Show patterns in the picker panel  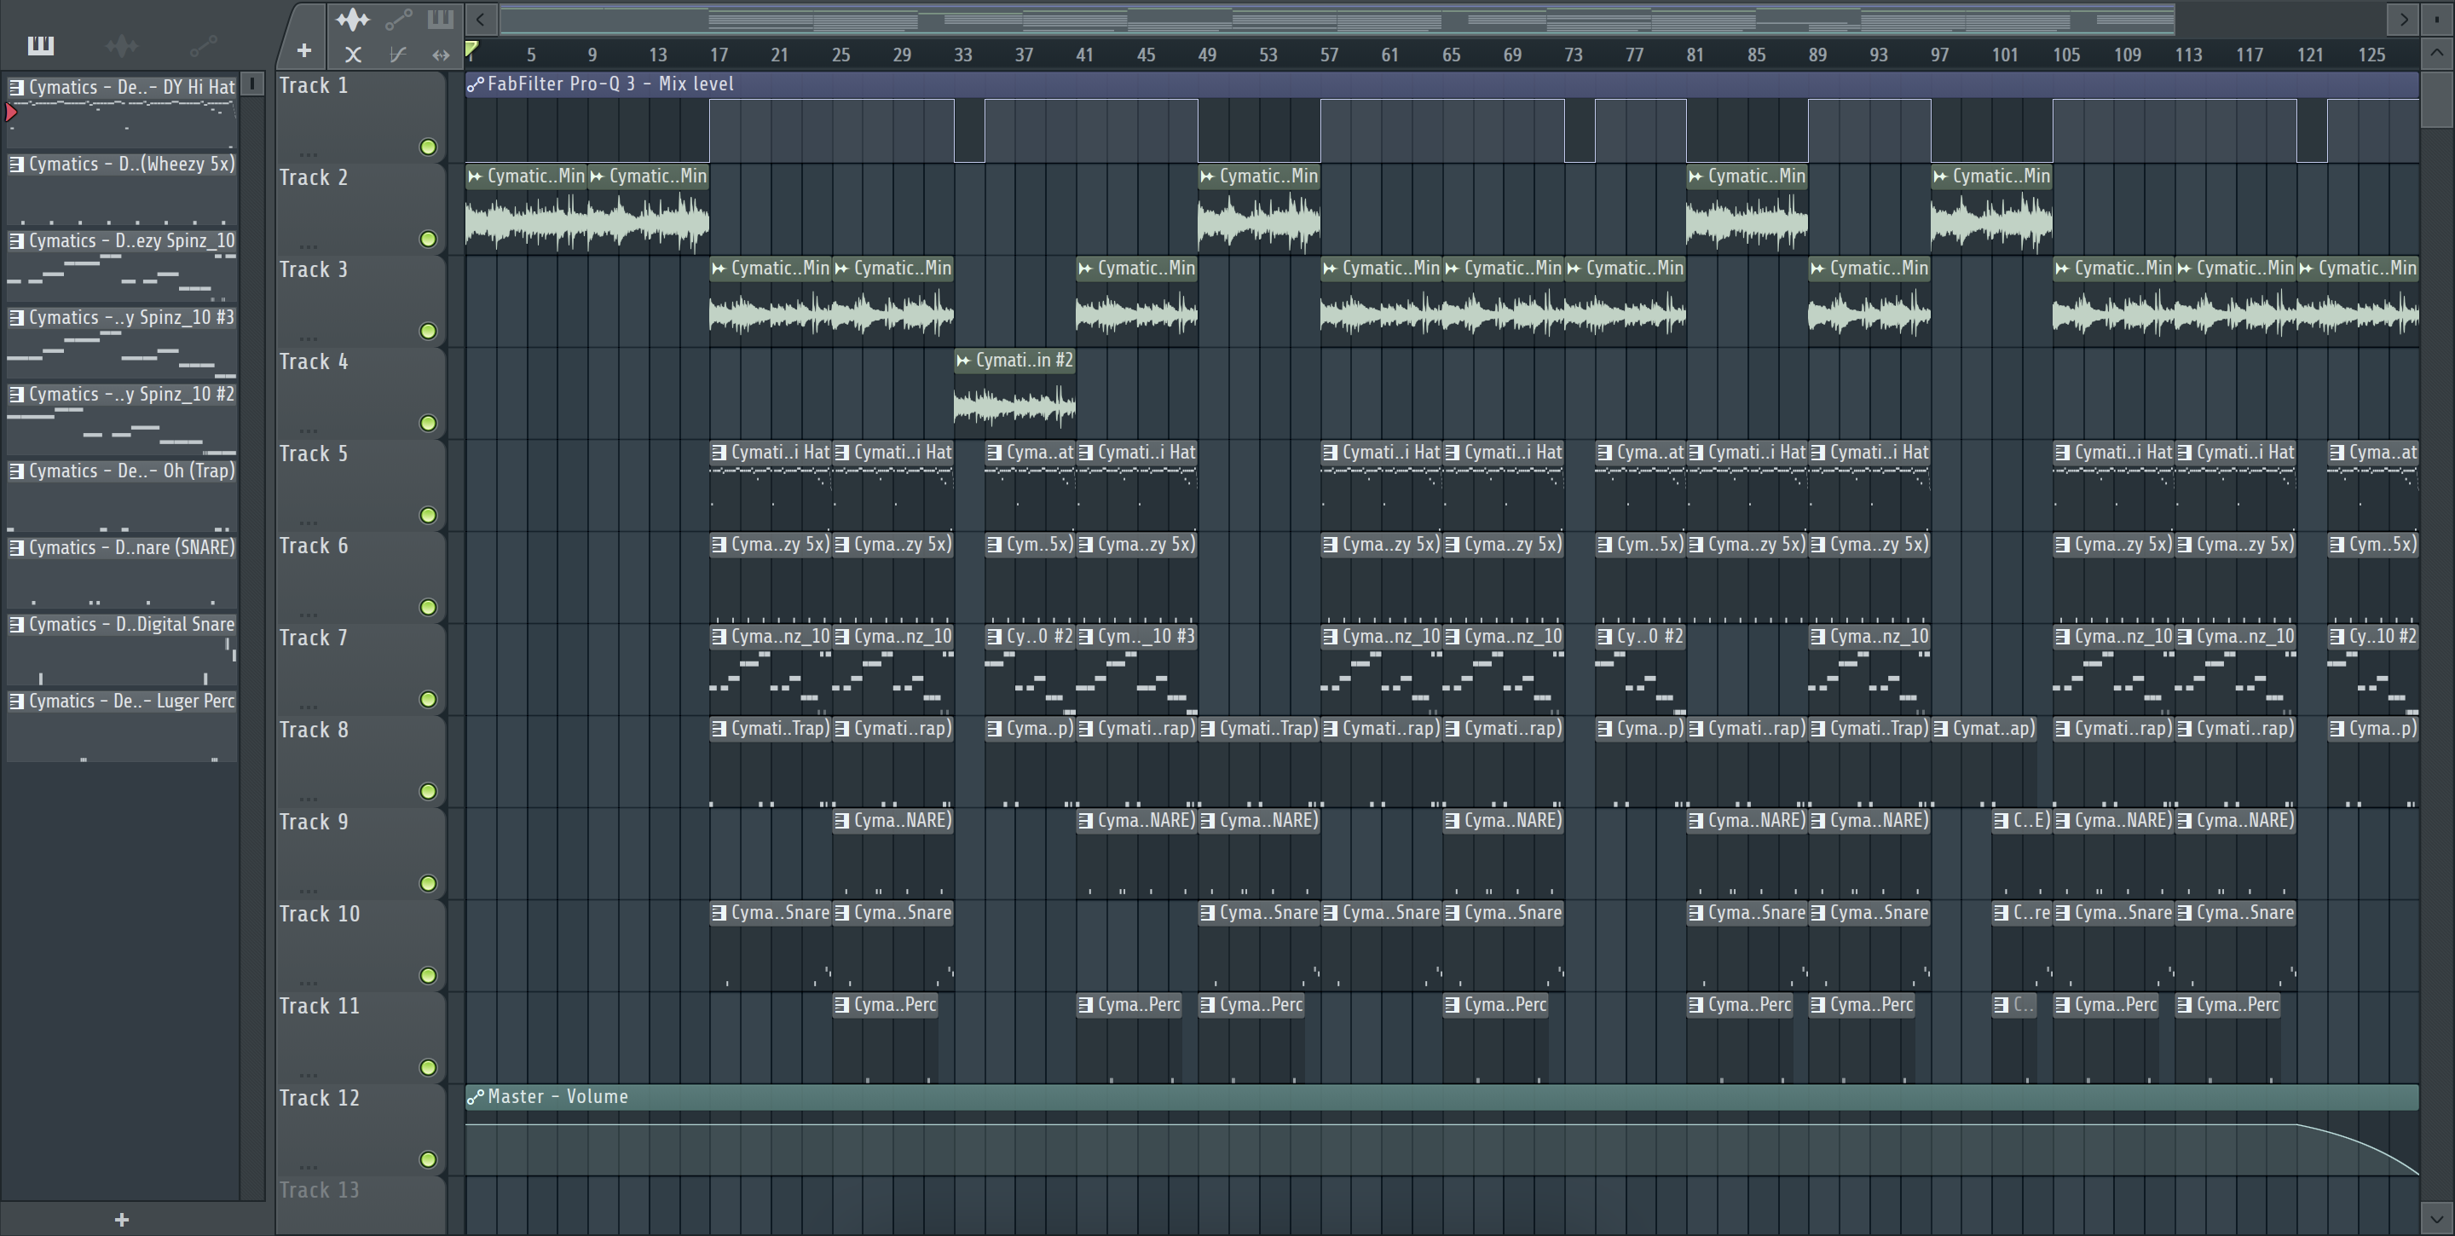pyautogui.click(x=40, y=45)
